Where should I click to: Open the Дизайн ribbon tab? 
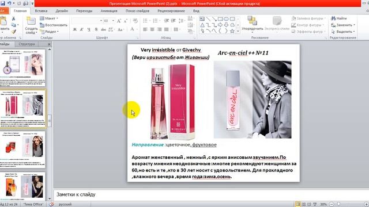(62, 11)
